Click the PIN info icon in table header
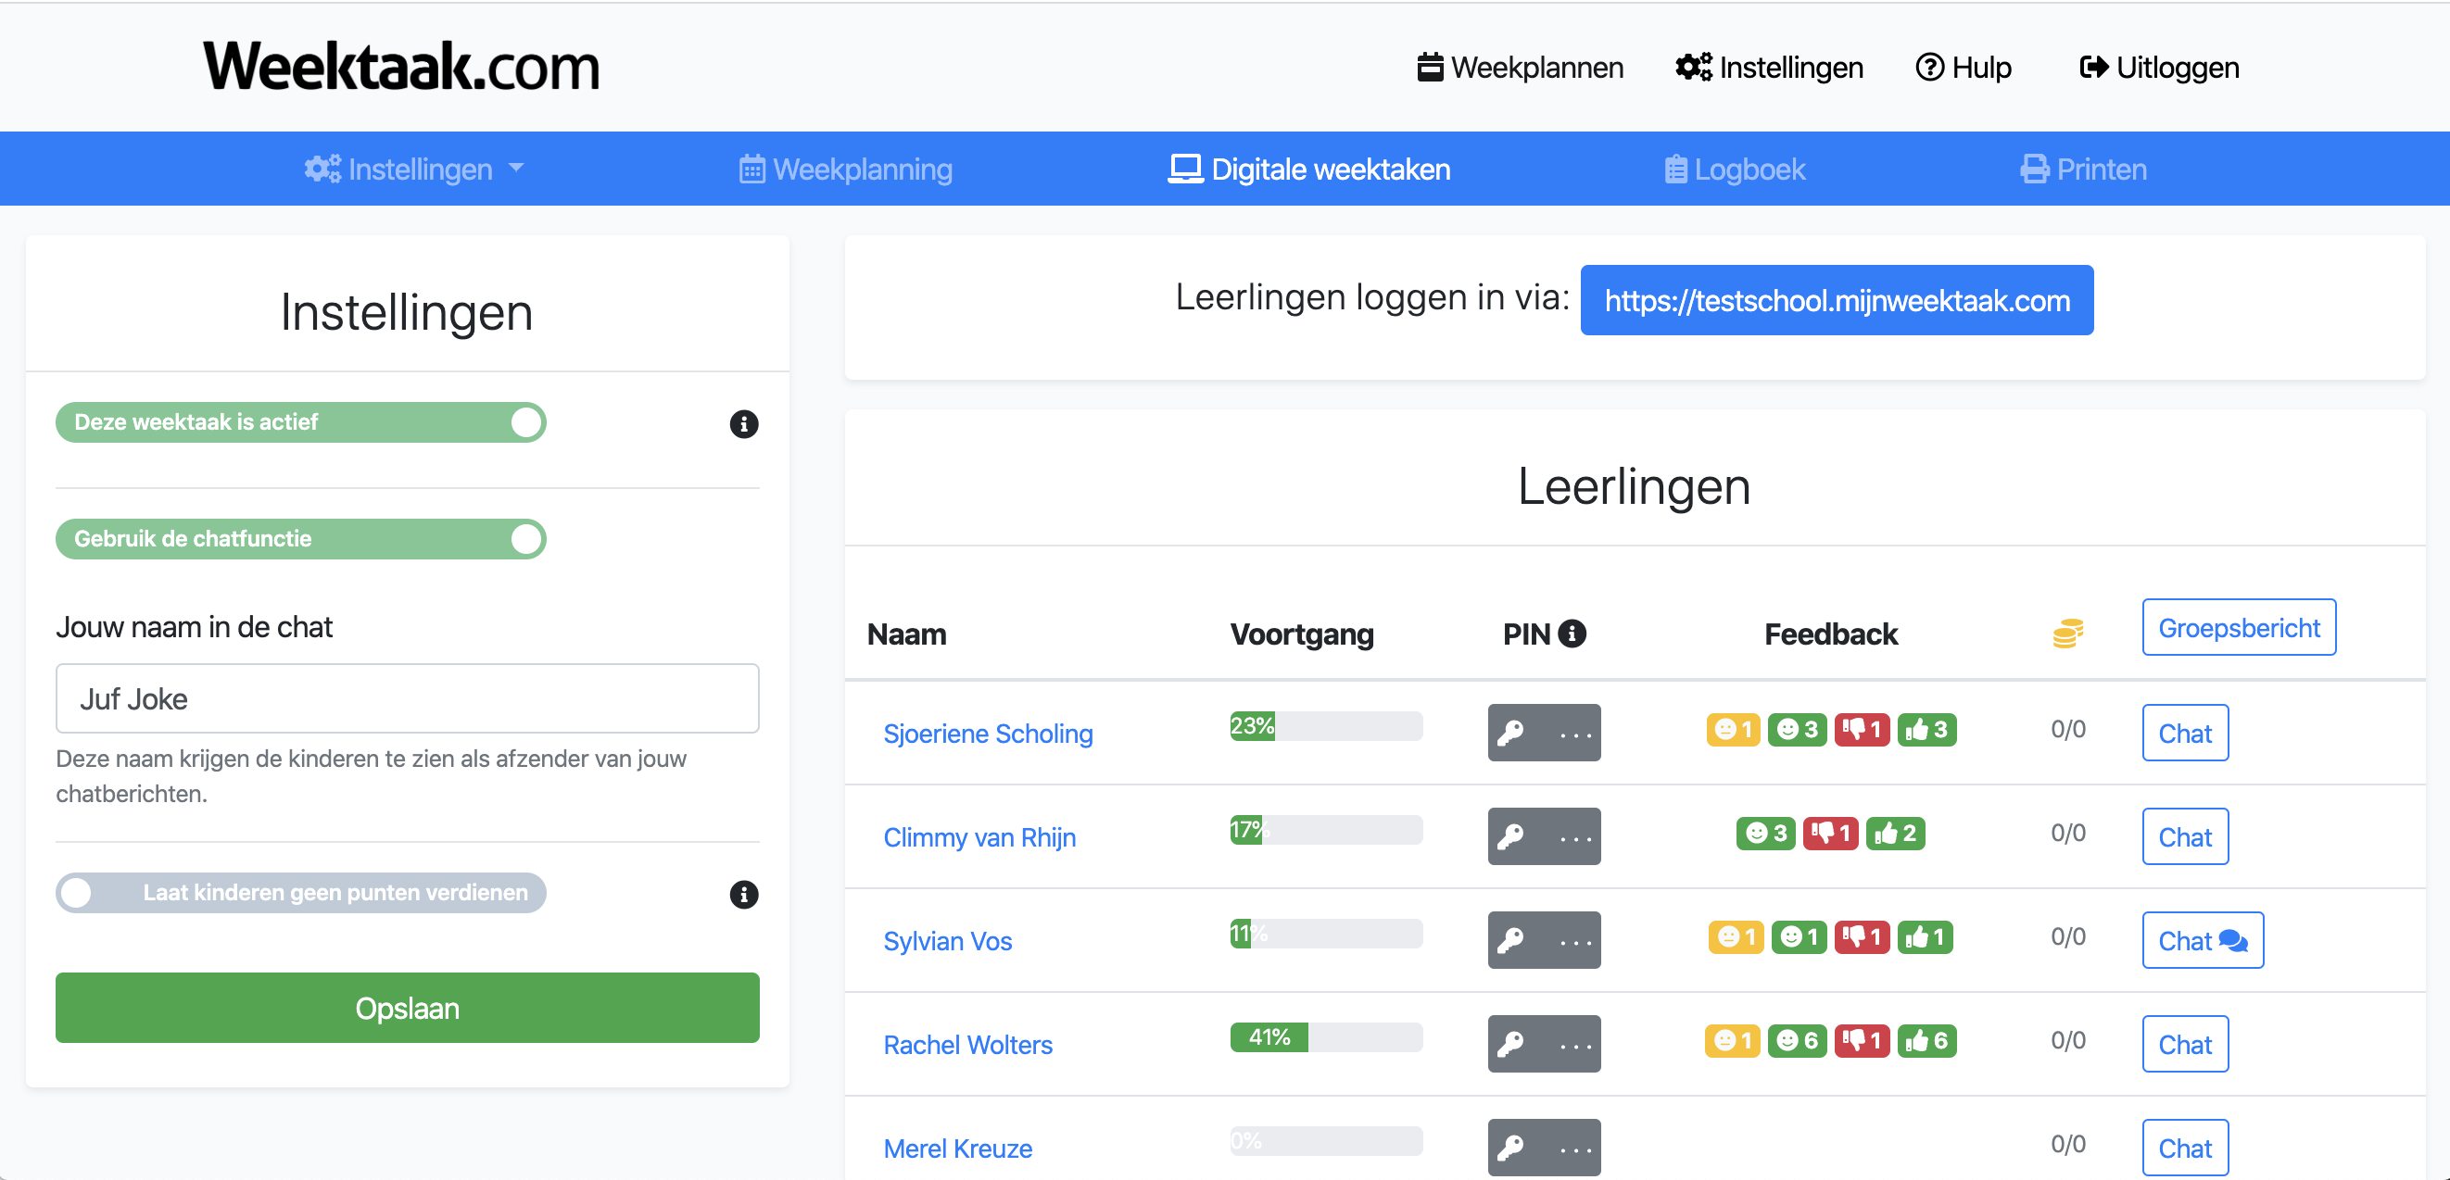Image resolution: width=2450 pixels, height=1180 pixels. click(x=1574, y=633)
